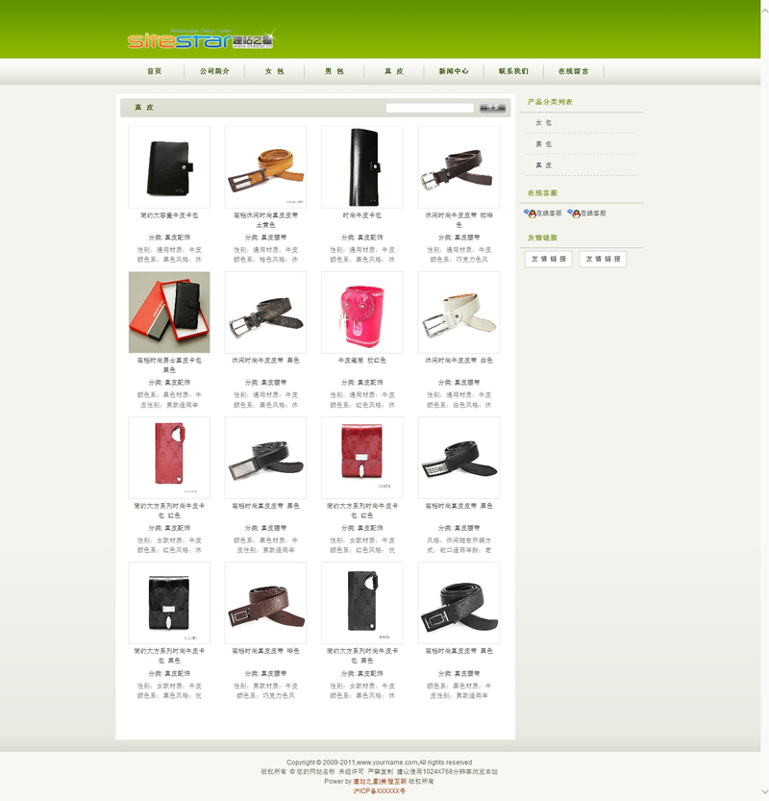This screenshot has width=769, height=801.
Task: Click the first 在线客服 QQ penguin icon
Action: tap(529, 213)
